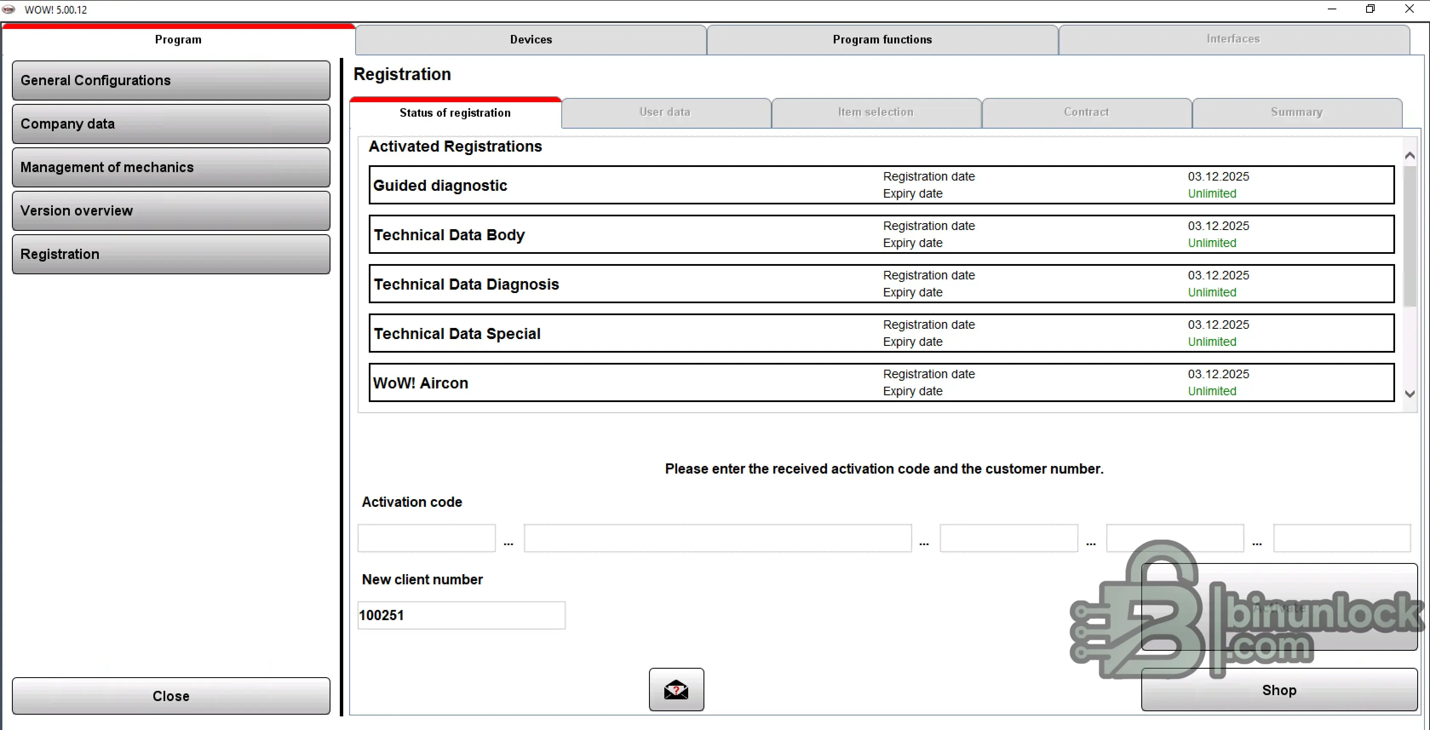
Task: Open the Summary tab
Action: click(1297, 113)
